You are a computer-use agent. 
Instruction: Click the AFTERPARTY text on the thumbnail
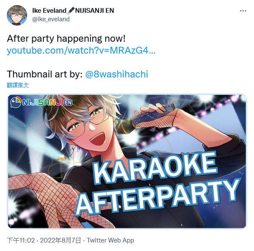pos(157,197)
